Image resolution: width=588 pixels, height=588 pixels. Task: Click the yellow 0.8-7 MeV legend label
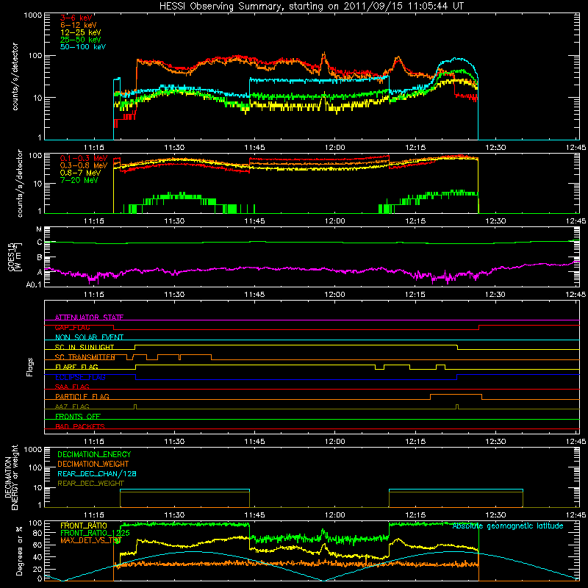[81, 173]
